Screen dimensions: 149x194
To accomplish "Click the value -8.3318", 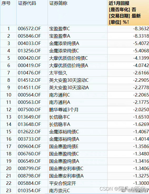I will coord(141,36).
